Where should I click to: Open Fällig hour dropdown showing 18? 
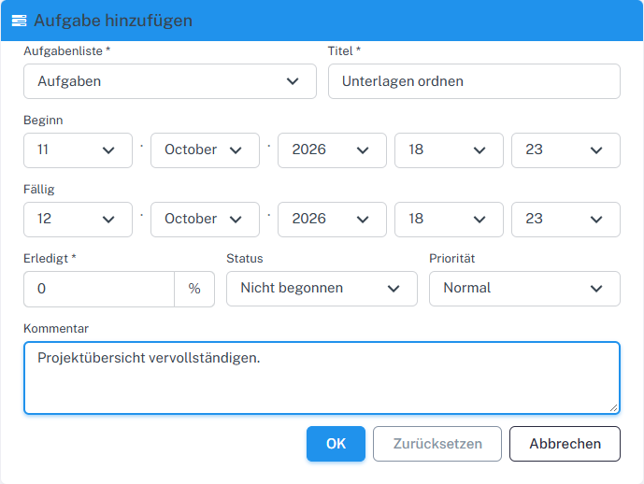click(449, 220)
